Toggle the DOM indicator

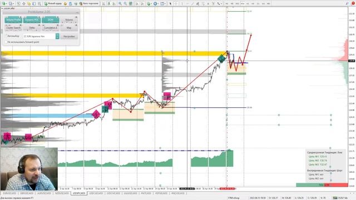click(51, 20)
